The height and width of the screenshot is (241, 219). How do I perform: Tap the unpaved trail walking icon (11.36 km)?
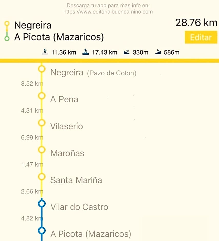click(x=45, y=52)
